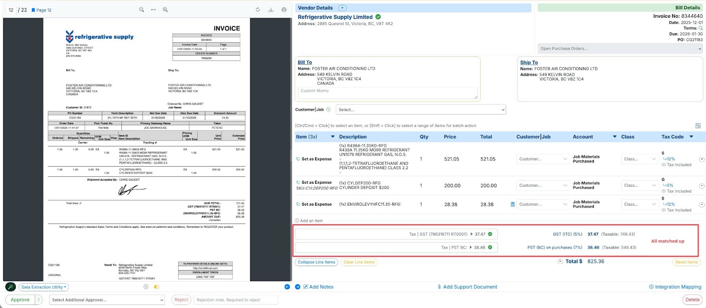Click the circled X icon below preview
The image size is (706, 308).
pos(146,287)
